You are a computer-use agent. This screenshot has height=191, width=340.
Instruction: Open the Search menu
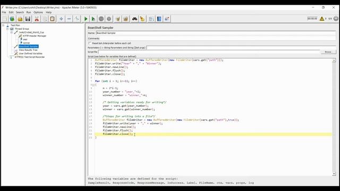(20, 12)
